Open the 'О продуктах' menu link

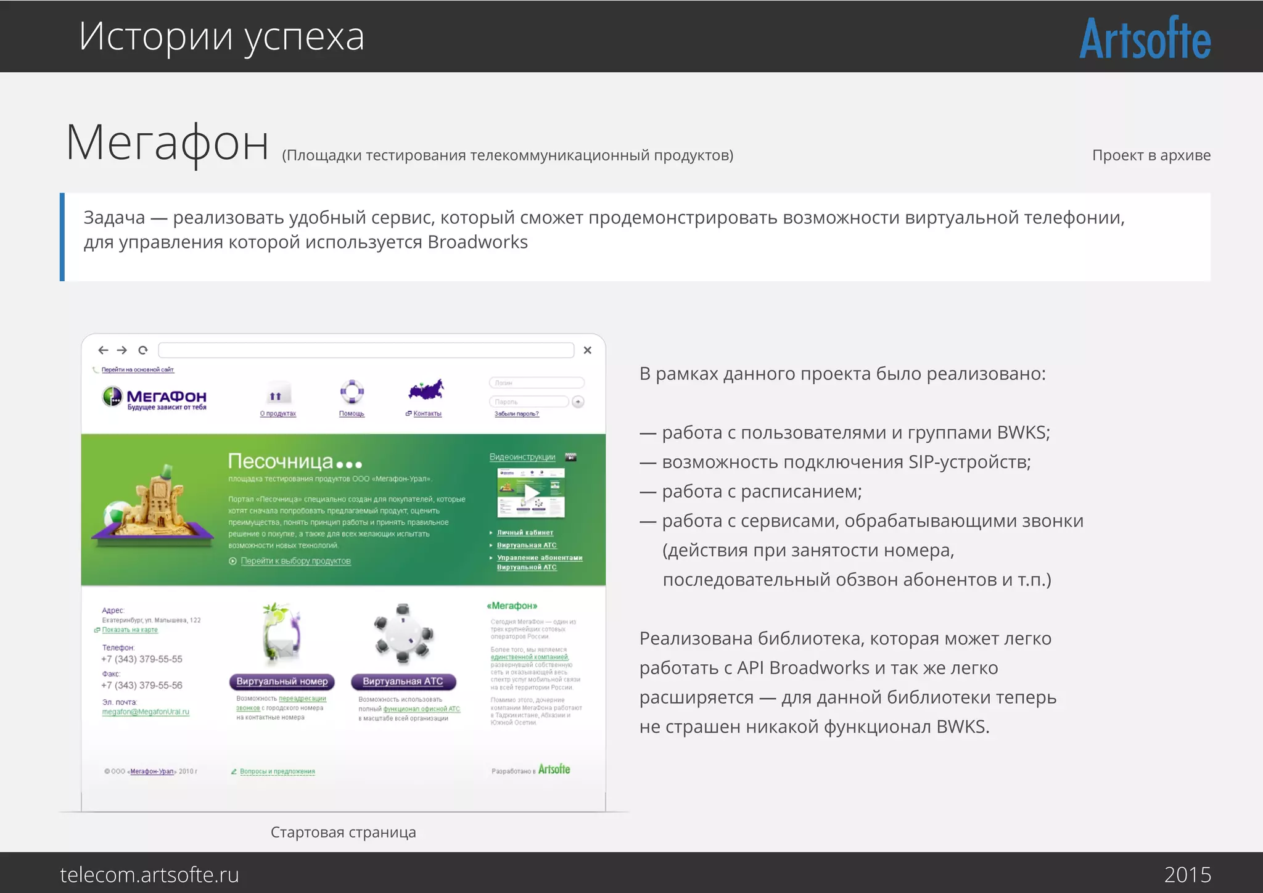(x=278, y=414)
